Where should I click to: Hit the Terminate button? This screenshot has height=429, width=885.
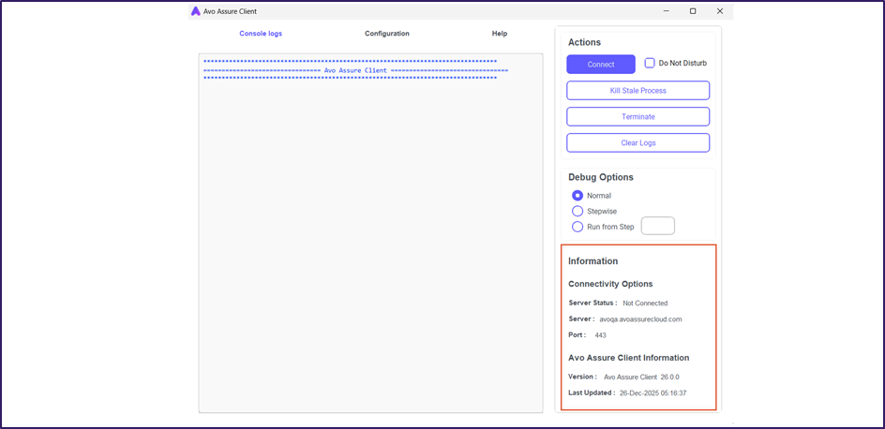point(637,116)
